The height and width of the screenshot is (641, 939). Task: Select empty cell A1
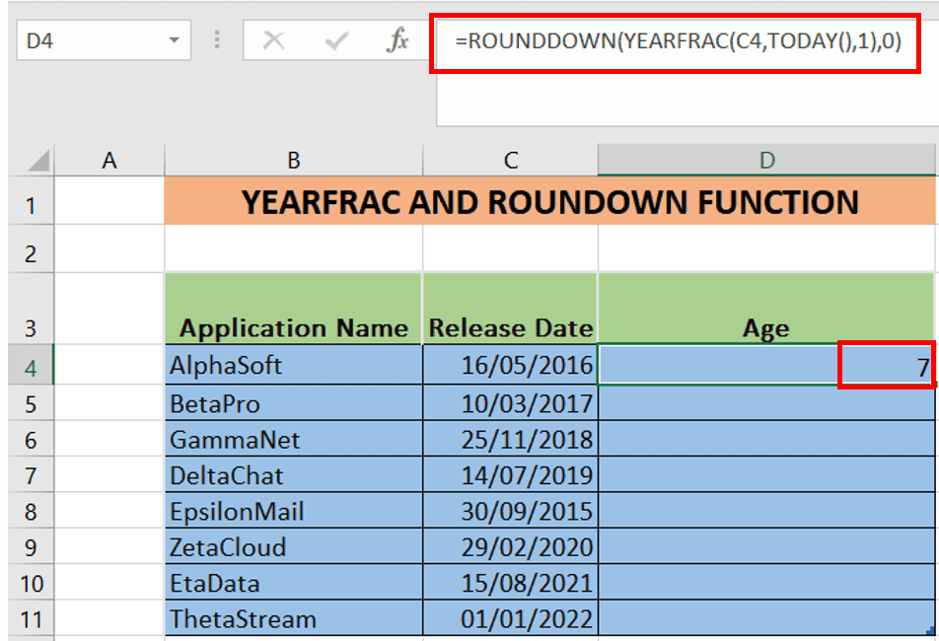click(108, 201)
